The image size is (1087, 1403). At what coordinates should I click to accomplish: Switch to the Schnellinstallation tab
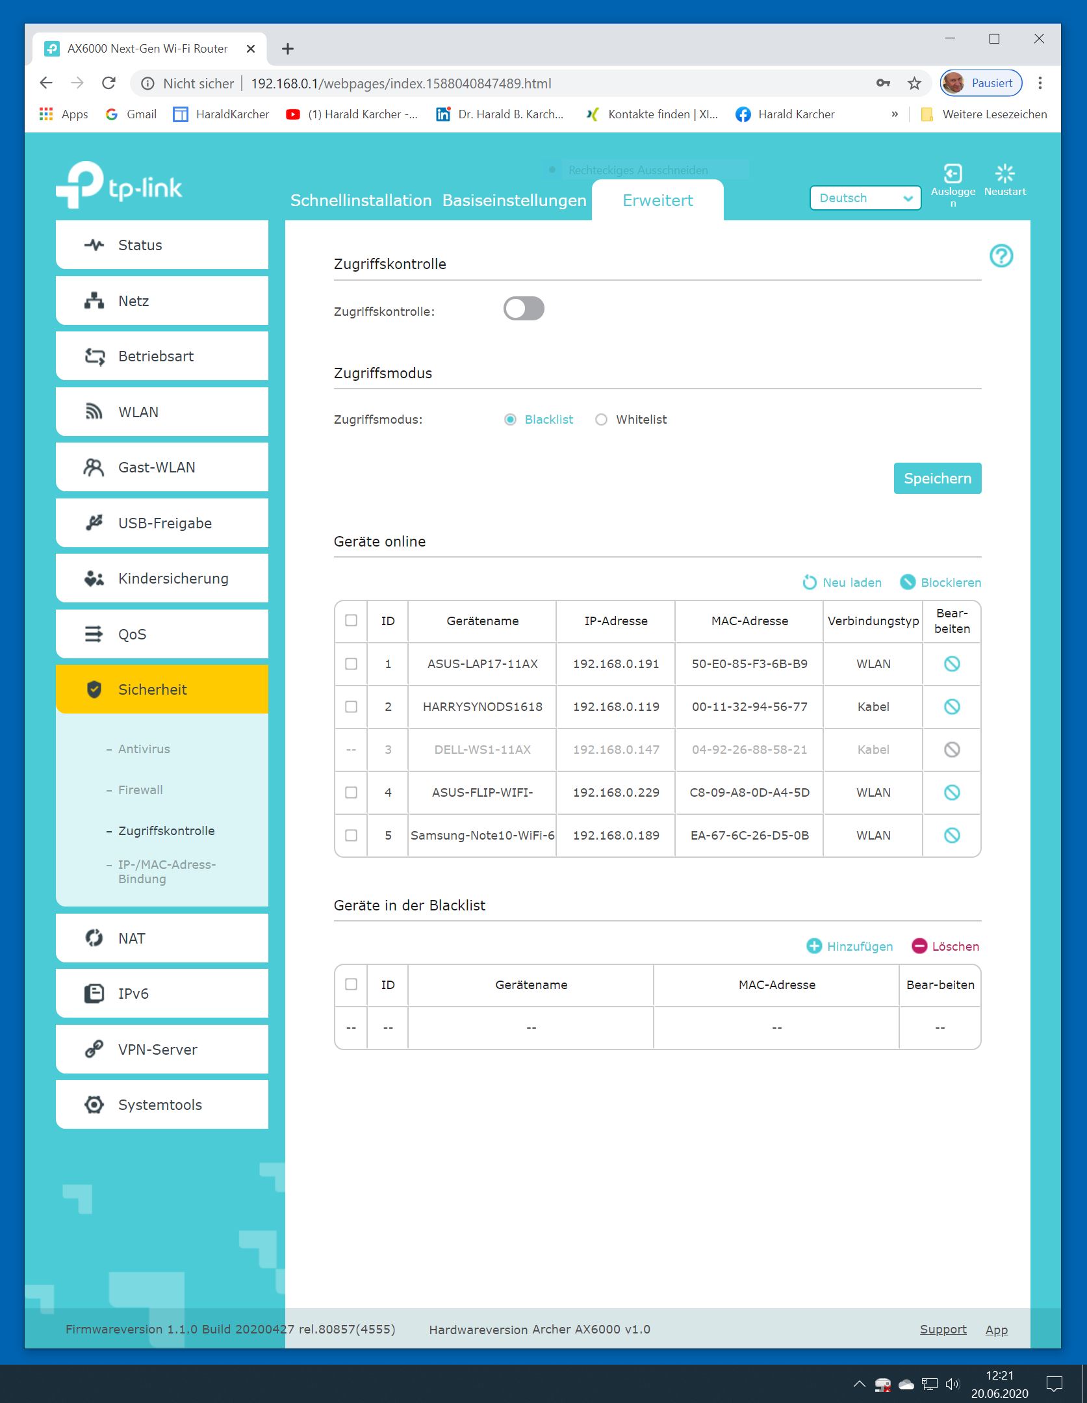pos(361,201)
